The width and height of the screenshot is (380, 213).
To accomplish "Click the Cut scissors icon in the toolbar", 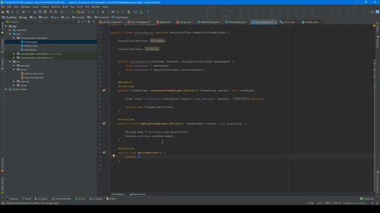I will pos(34,12).
